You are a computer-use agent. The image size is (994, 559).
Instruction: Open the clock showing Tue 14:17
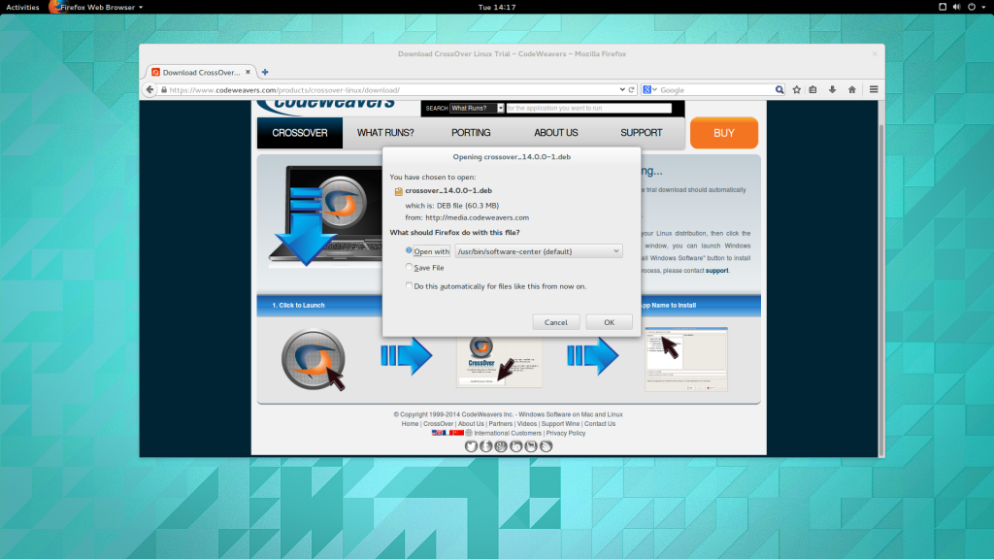click(497, 7)
